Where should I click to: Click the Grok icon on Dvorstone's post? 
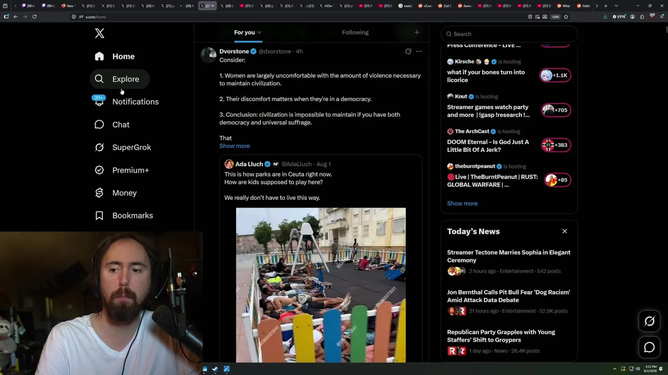(408, 52)
